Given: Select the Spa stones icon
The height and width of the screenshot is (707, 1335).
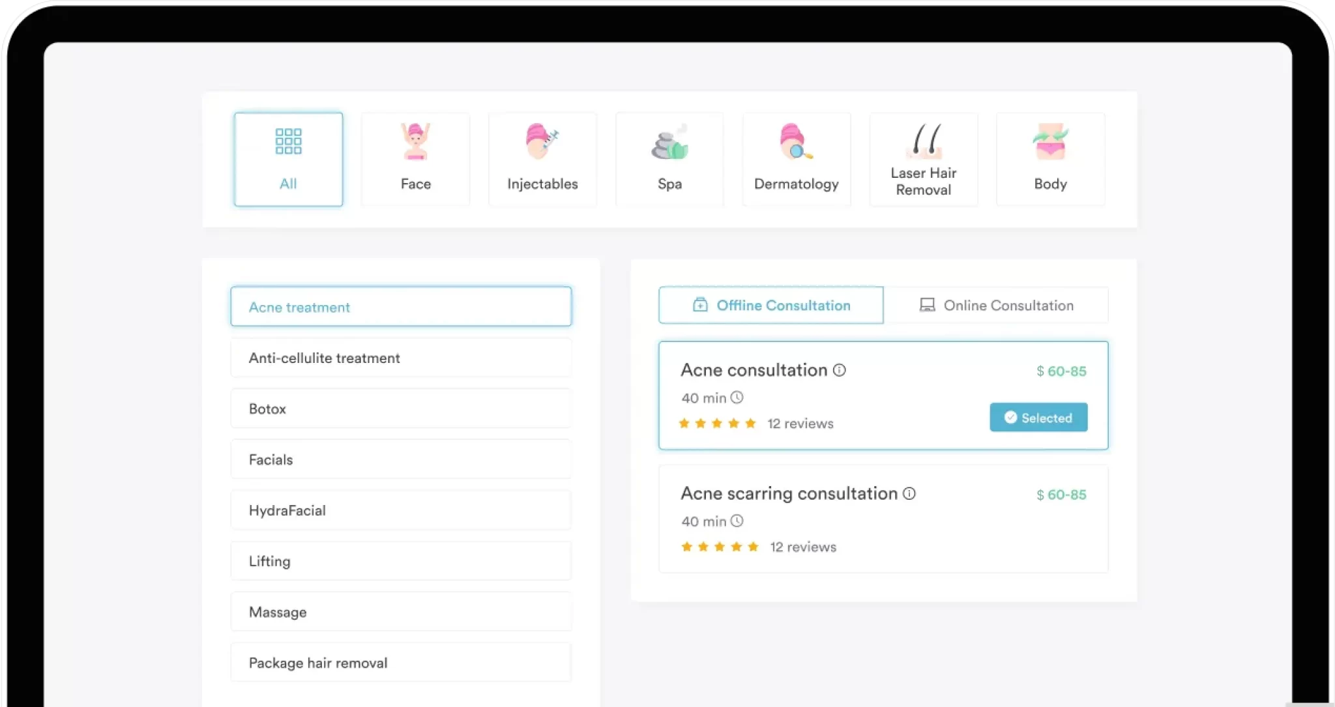Looking at the screenshot, I should point(669,141).
